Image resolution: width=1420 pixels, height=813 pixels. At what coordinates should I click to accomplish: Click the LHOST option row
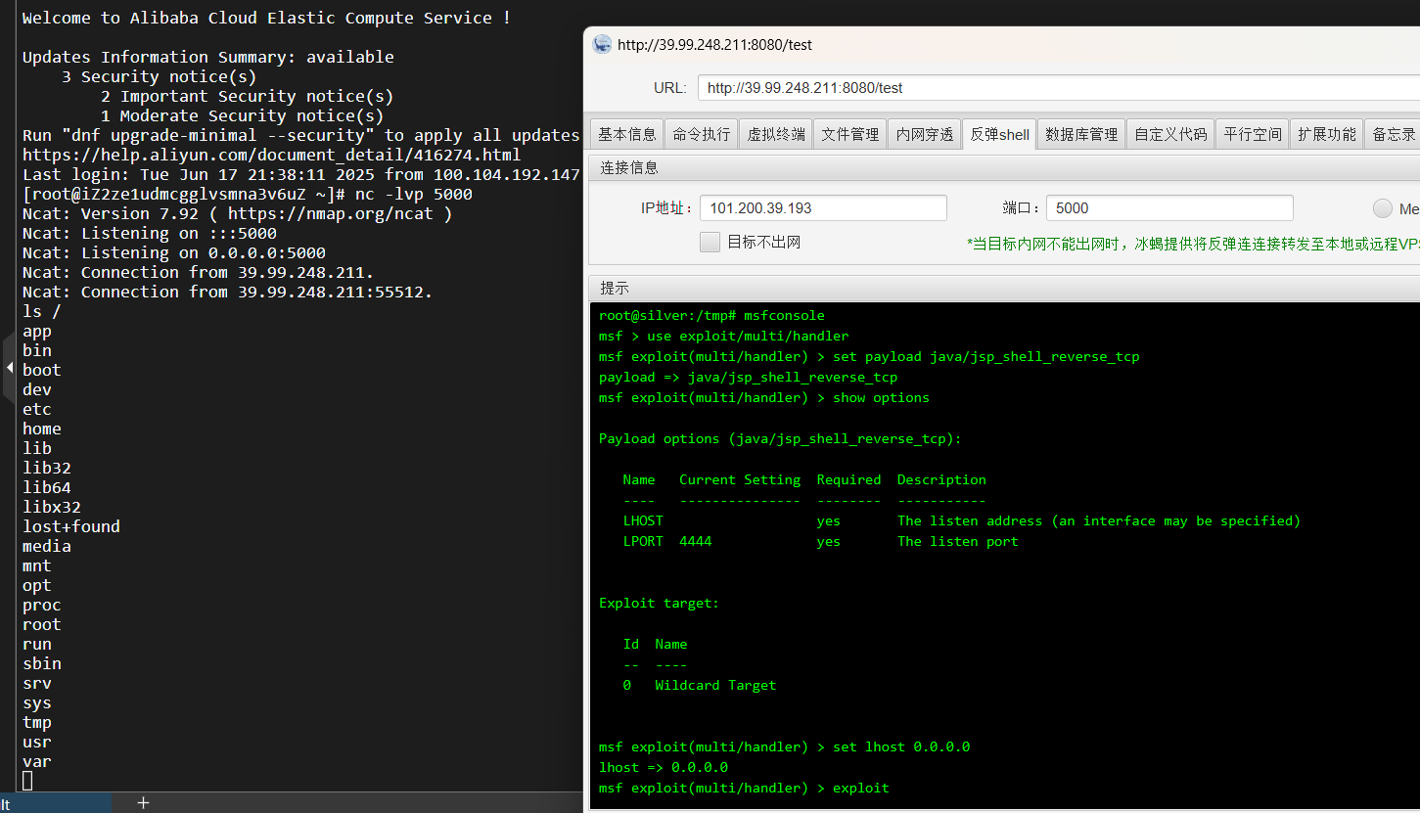[962, 520]
